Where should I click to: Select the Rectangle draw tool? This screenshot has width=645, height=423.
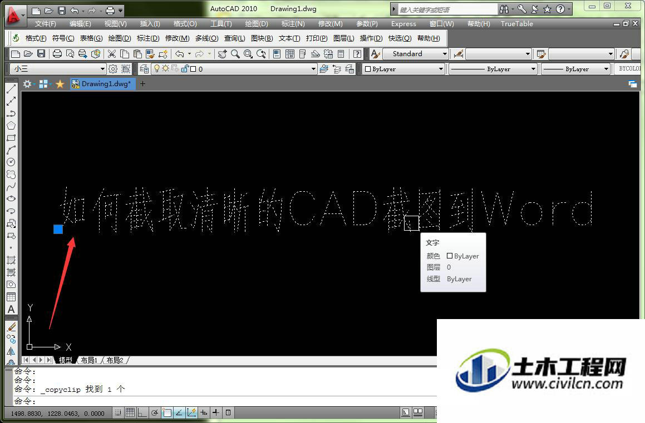point(11,138)
